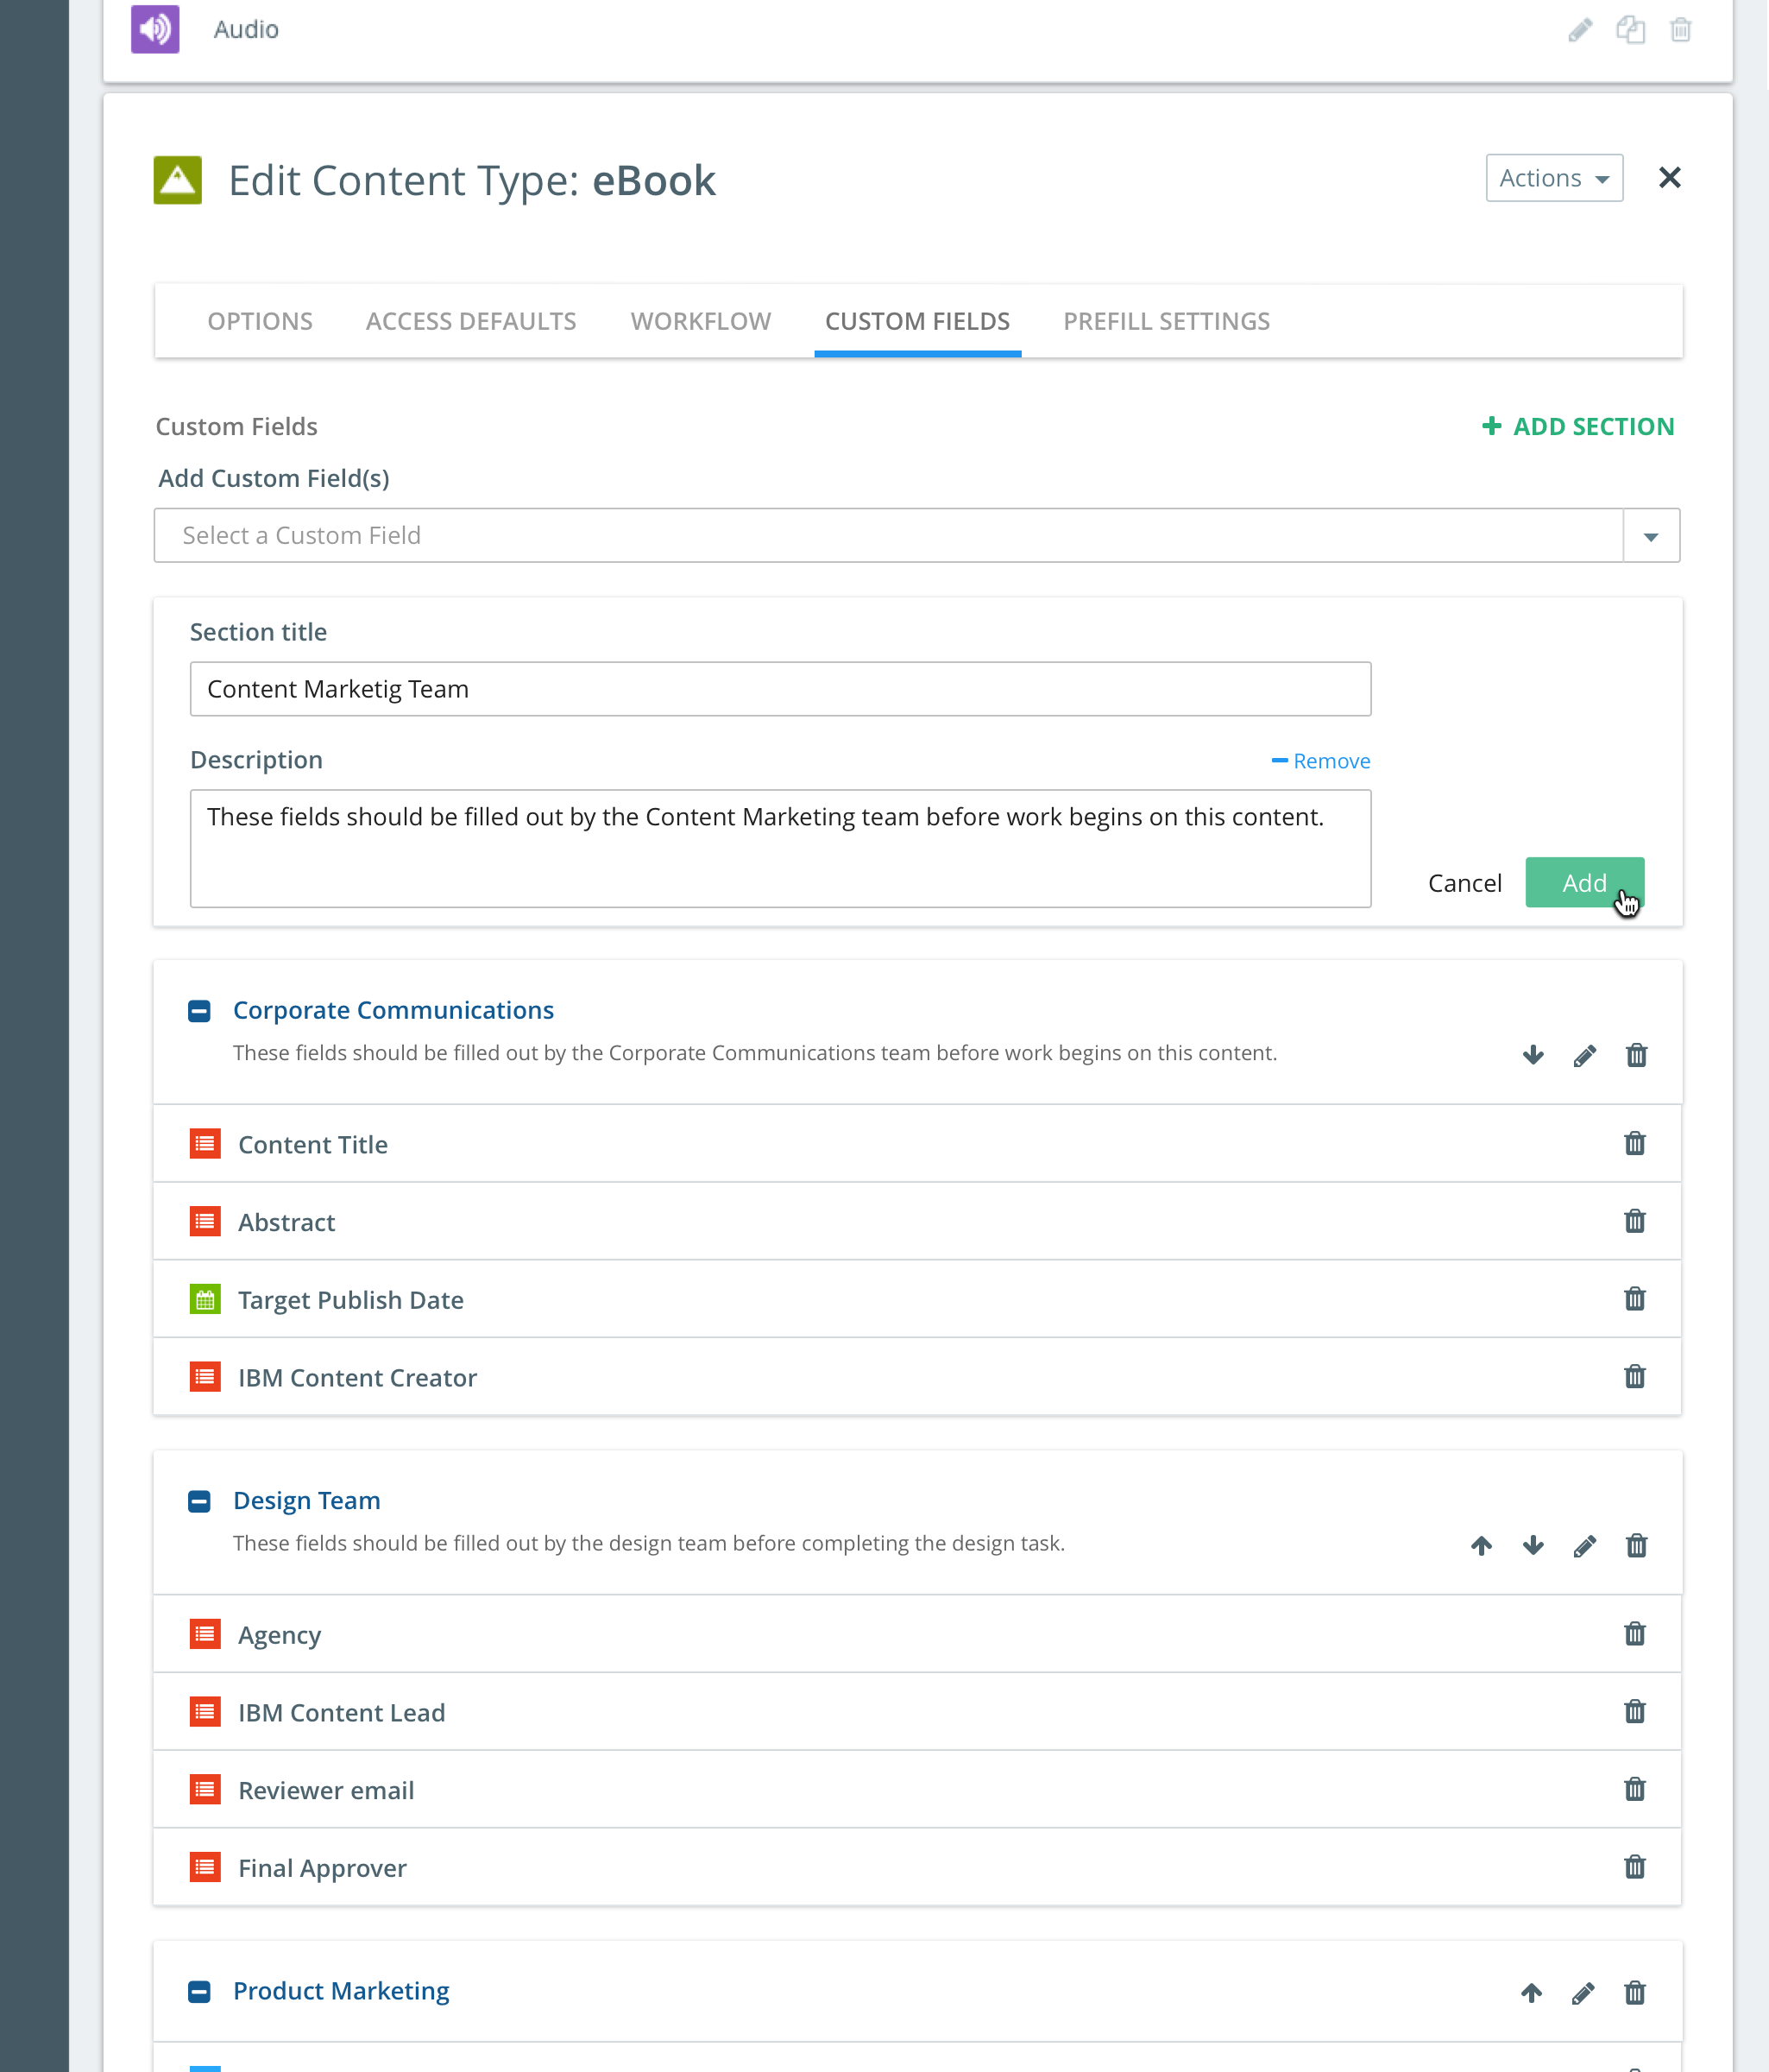This screenshot has width=1769, height=2072.
Task: Collapse the Corporate Communications section
Action: (x=198, y=1011)
